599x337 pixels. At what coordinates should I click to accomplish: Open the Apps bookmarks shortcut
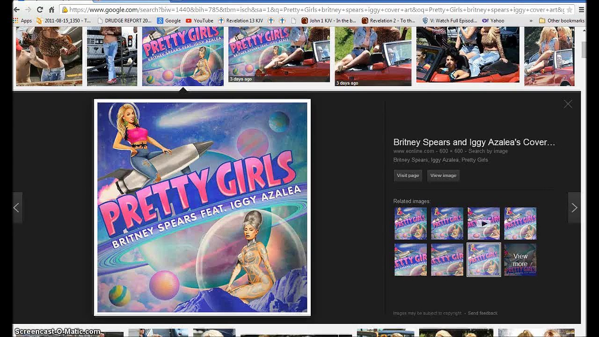[x=22, y=21]
